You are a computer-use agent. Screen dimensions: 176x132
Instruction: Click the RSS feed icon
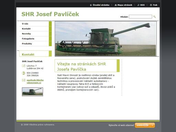click(139, 5)
